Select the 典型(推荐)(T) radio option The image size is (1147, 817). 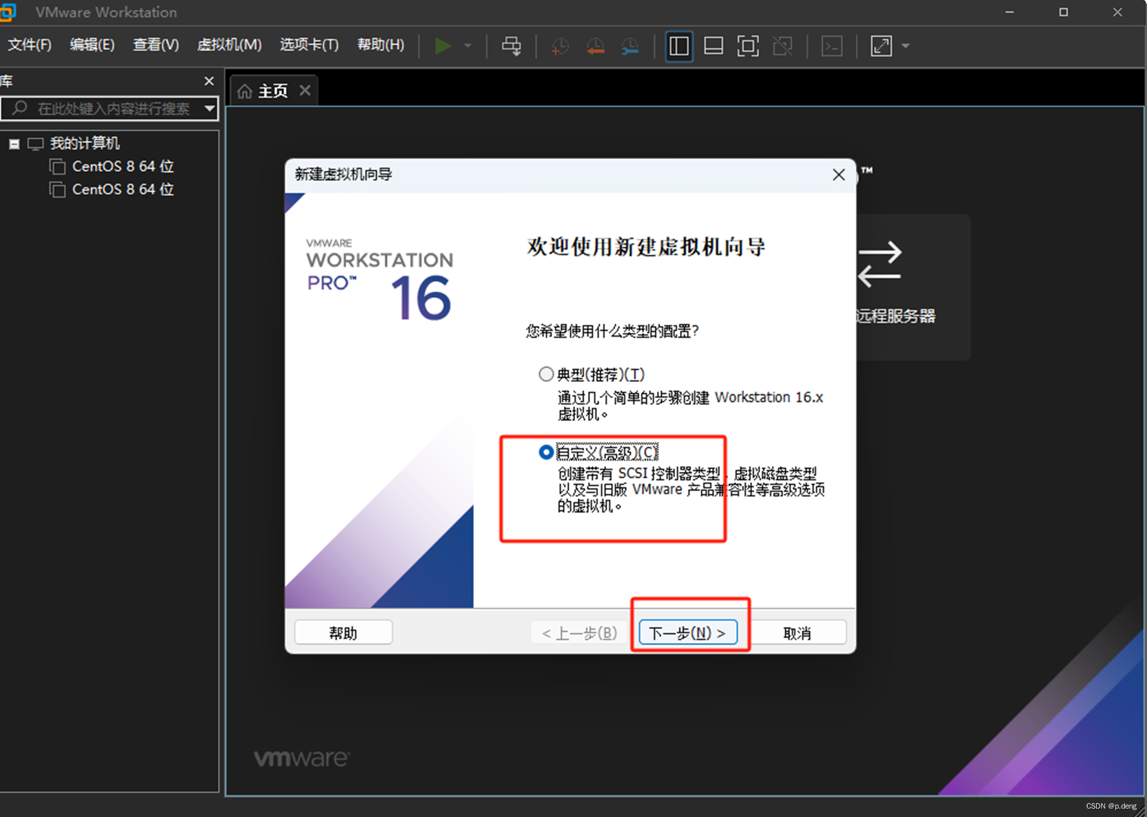546,374
